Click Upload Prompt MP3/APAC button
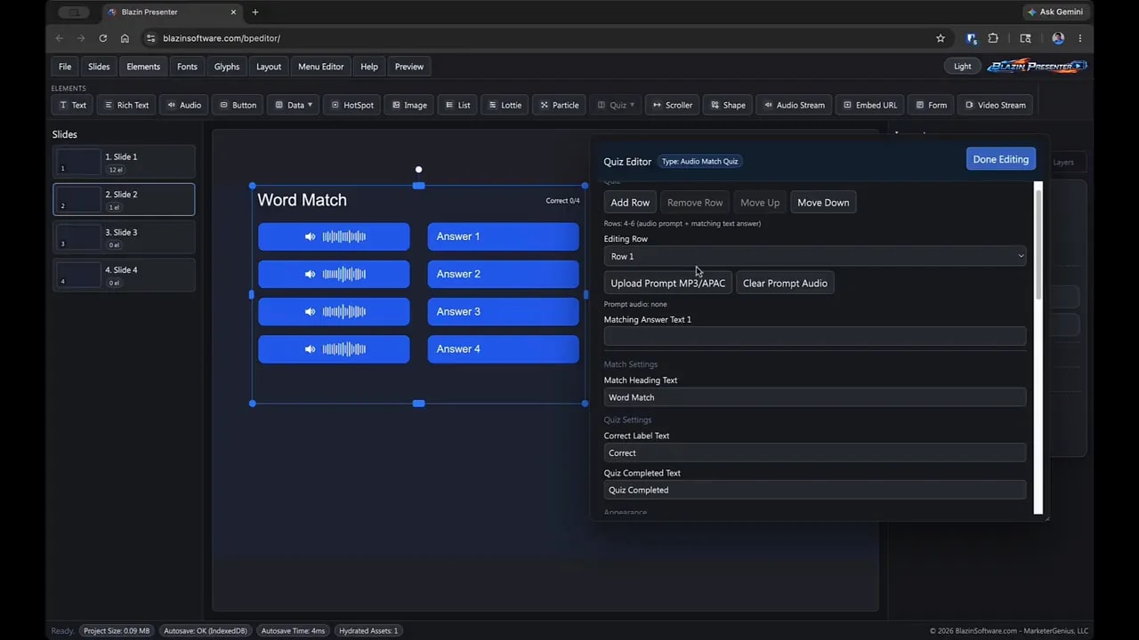The width and height of the screenshot is (1139, 640). 668,284
